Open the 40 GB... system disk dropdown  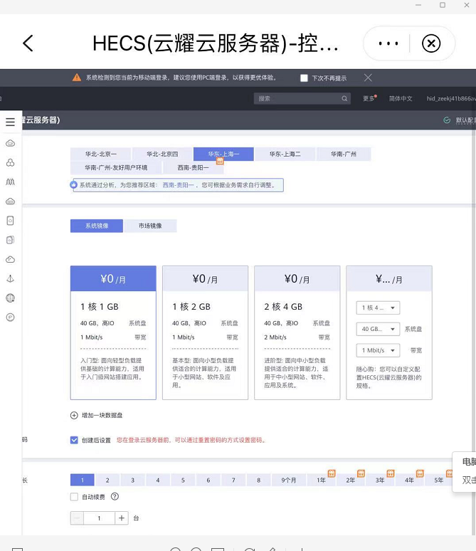378,329
